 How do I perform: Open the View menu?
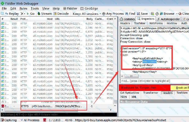(46, 8)
